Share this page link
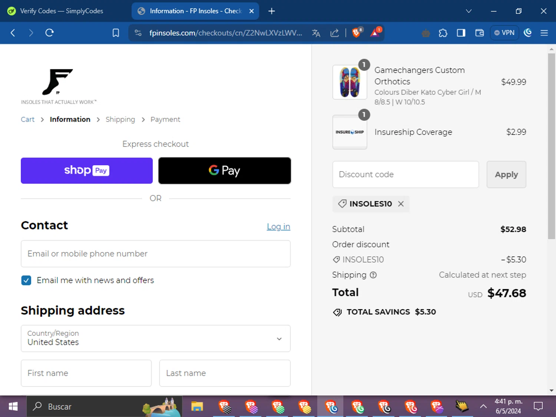 (335, 33)
